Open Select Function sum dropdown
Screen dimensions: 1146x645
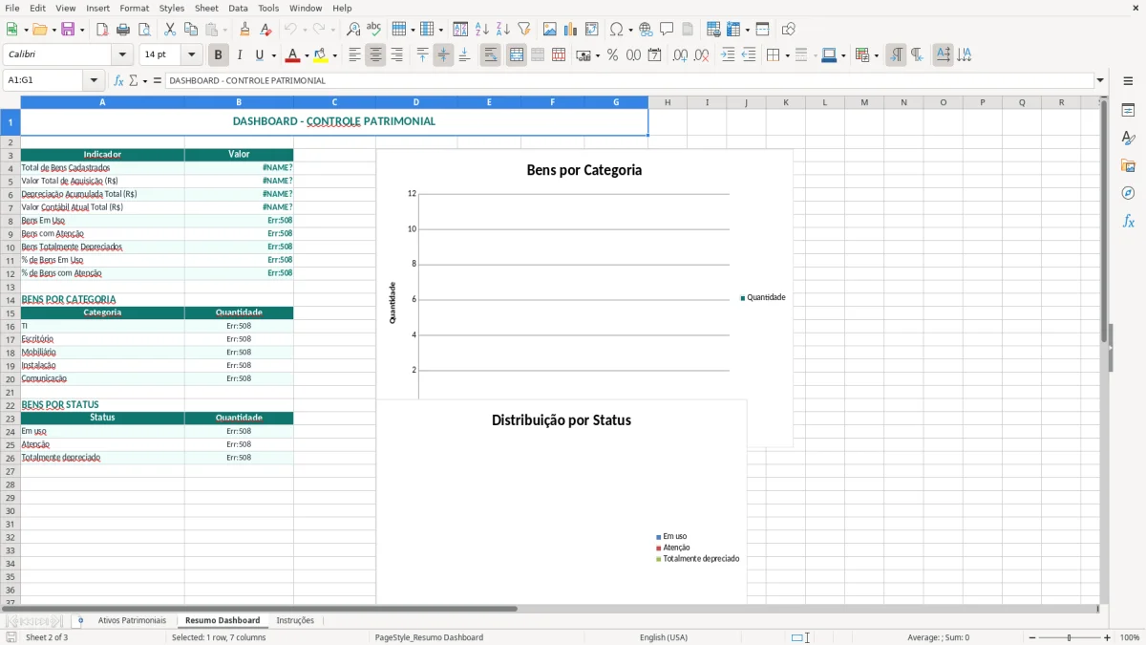[x=145, y=80]
